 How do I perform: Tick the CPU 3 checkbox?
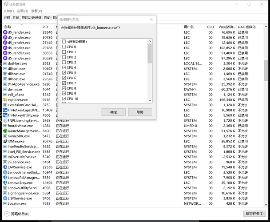(64, 62)
